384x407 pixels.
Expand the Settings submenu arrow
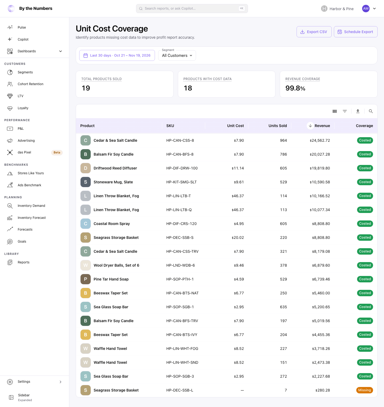pyautogui.click(x=61, y=382)
